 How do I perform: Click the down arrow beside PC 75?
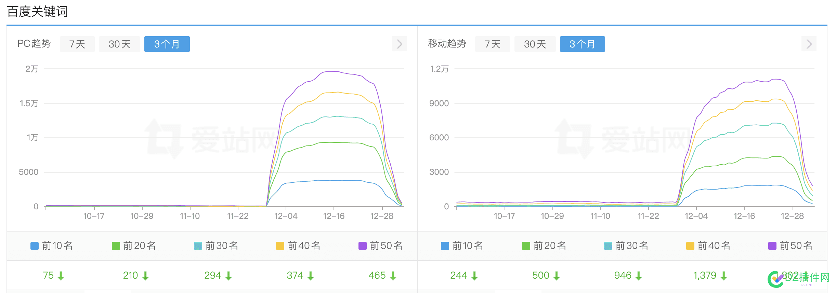click(x=61, y=276)
